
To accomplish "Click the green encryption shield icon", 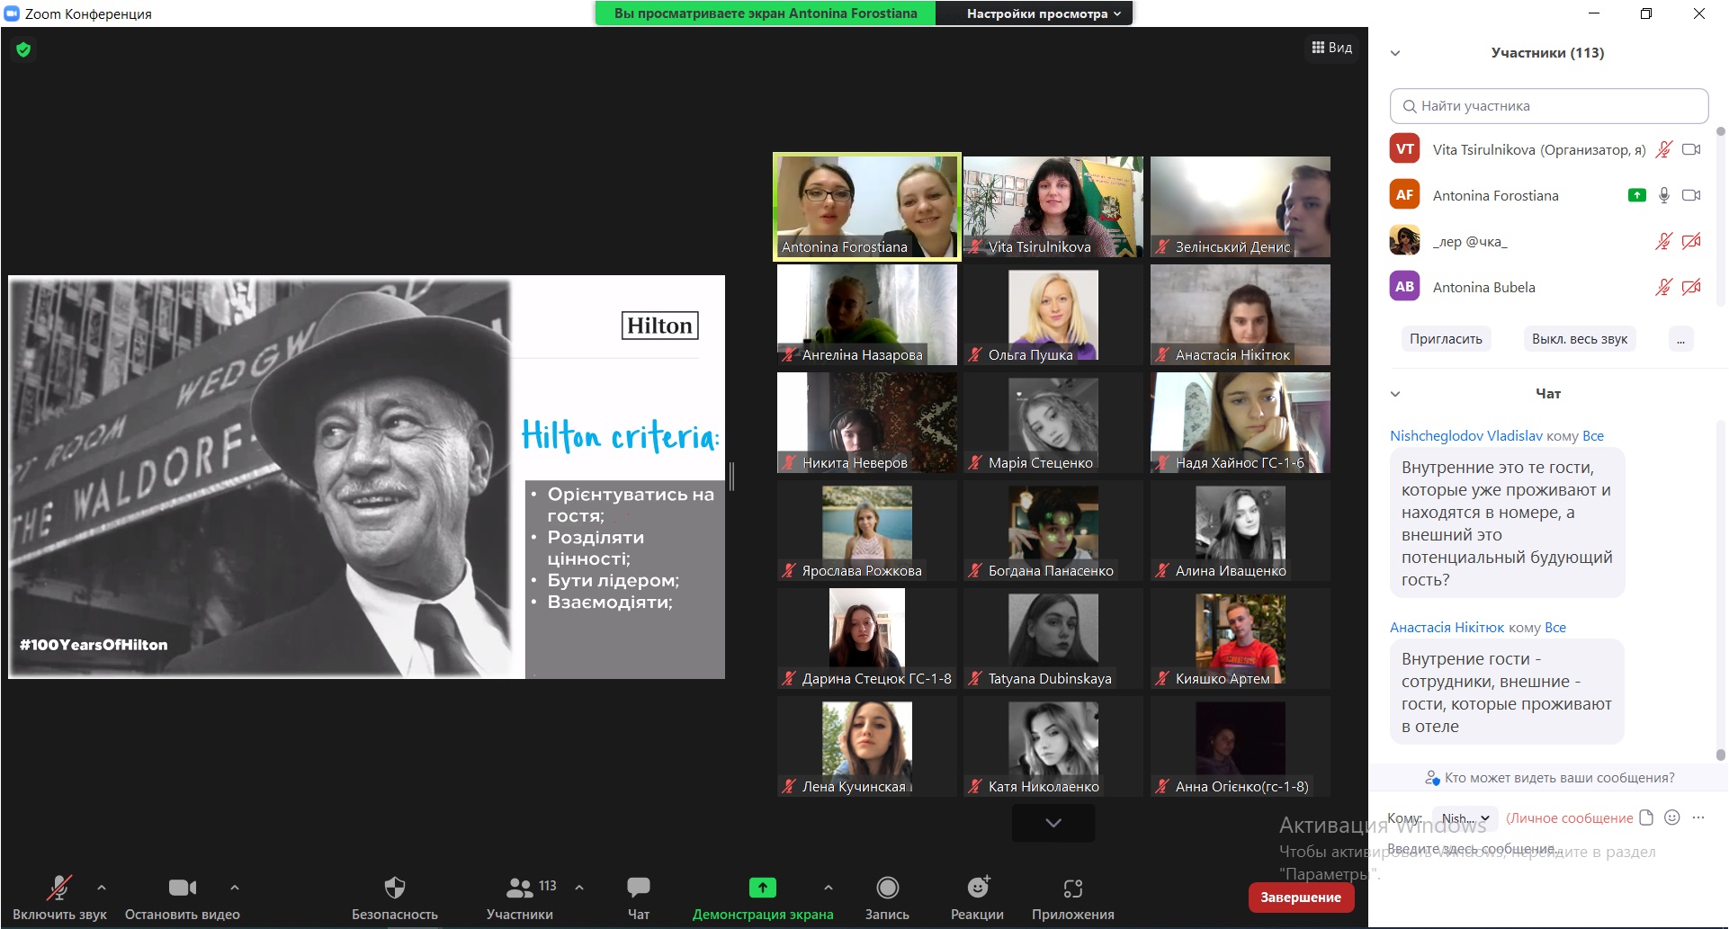I will tap(23, 49).
